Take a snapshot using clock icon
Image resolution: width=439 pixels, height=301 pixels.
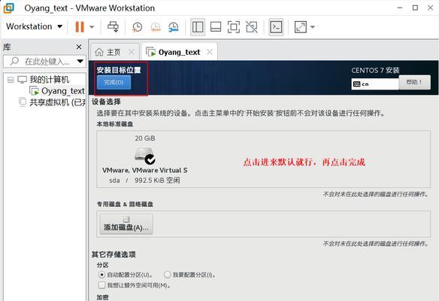(x=137, y=27)
